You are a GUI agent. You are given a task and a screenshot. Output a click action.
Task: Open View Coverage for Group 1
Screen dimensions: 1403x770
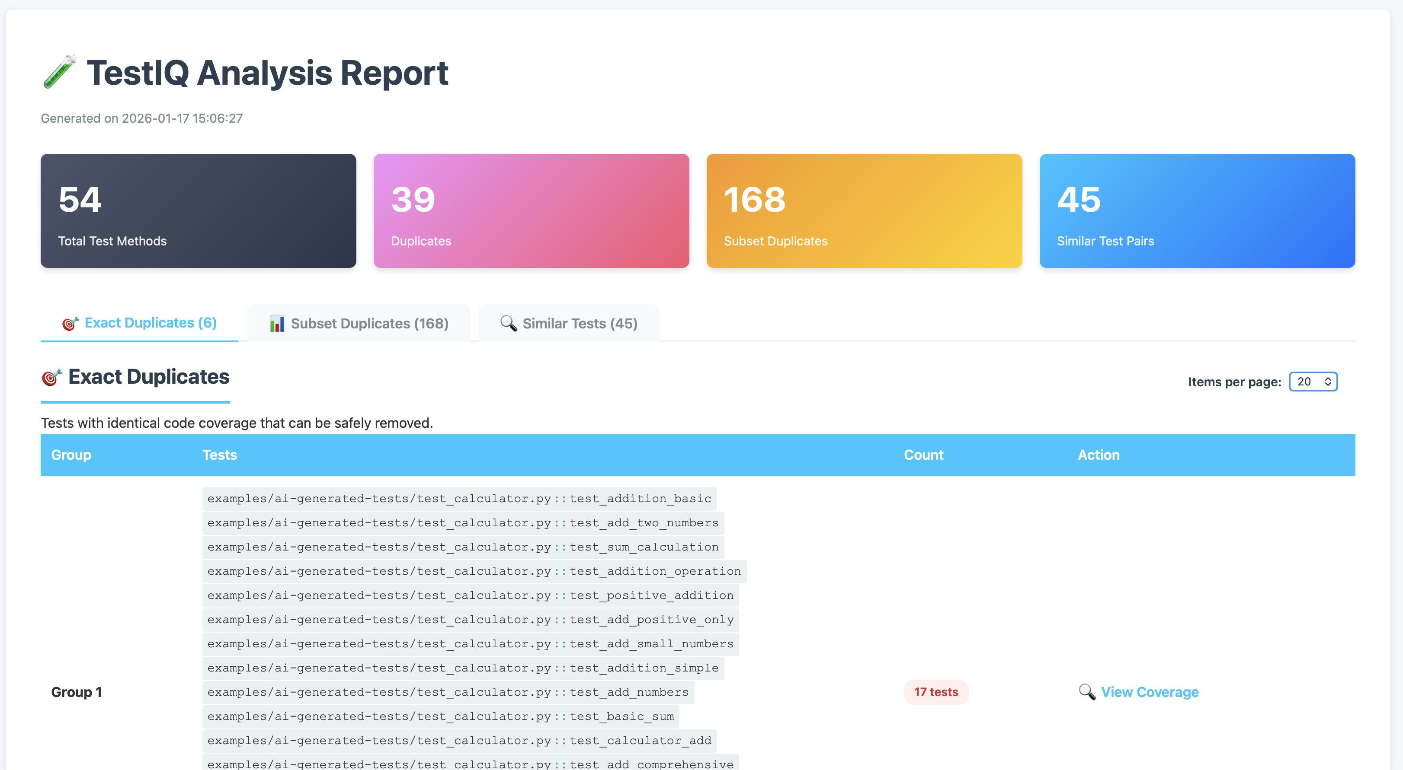coord(1150,692)
